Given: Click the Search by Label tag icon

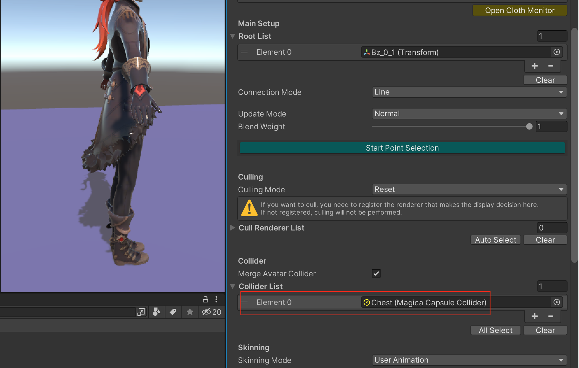Looking at the screenshot, I should (173, 312).
